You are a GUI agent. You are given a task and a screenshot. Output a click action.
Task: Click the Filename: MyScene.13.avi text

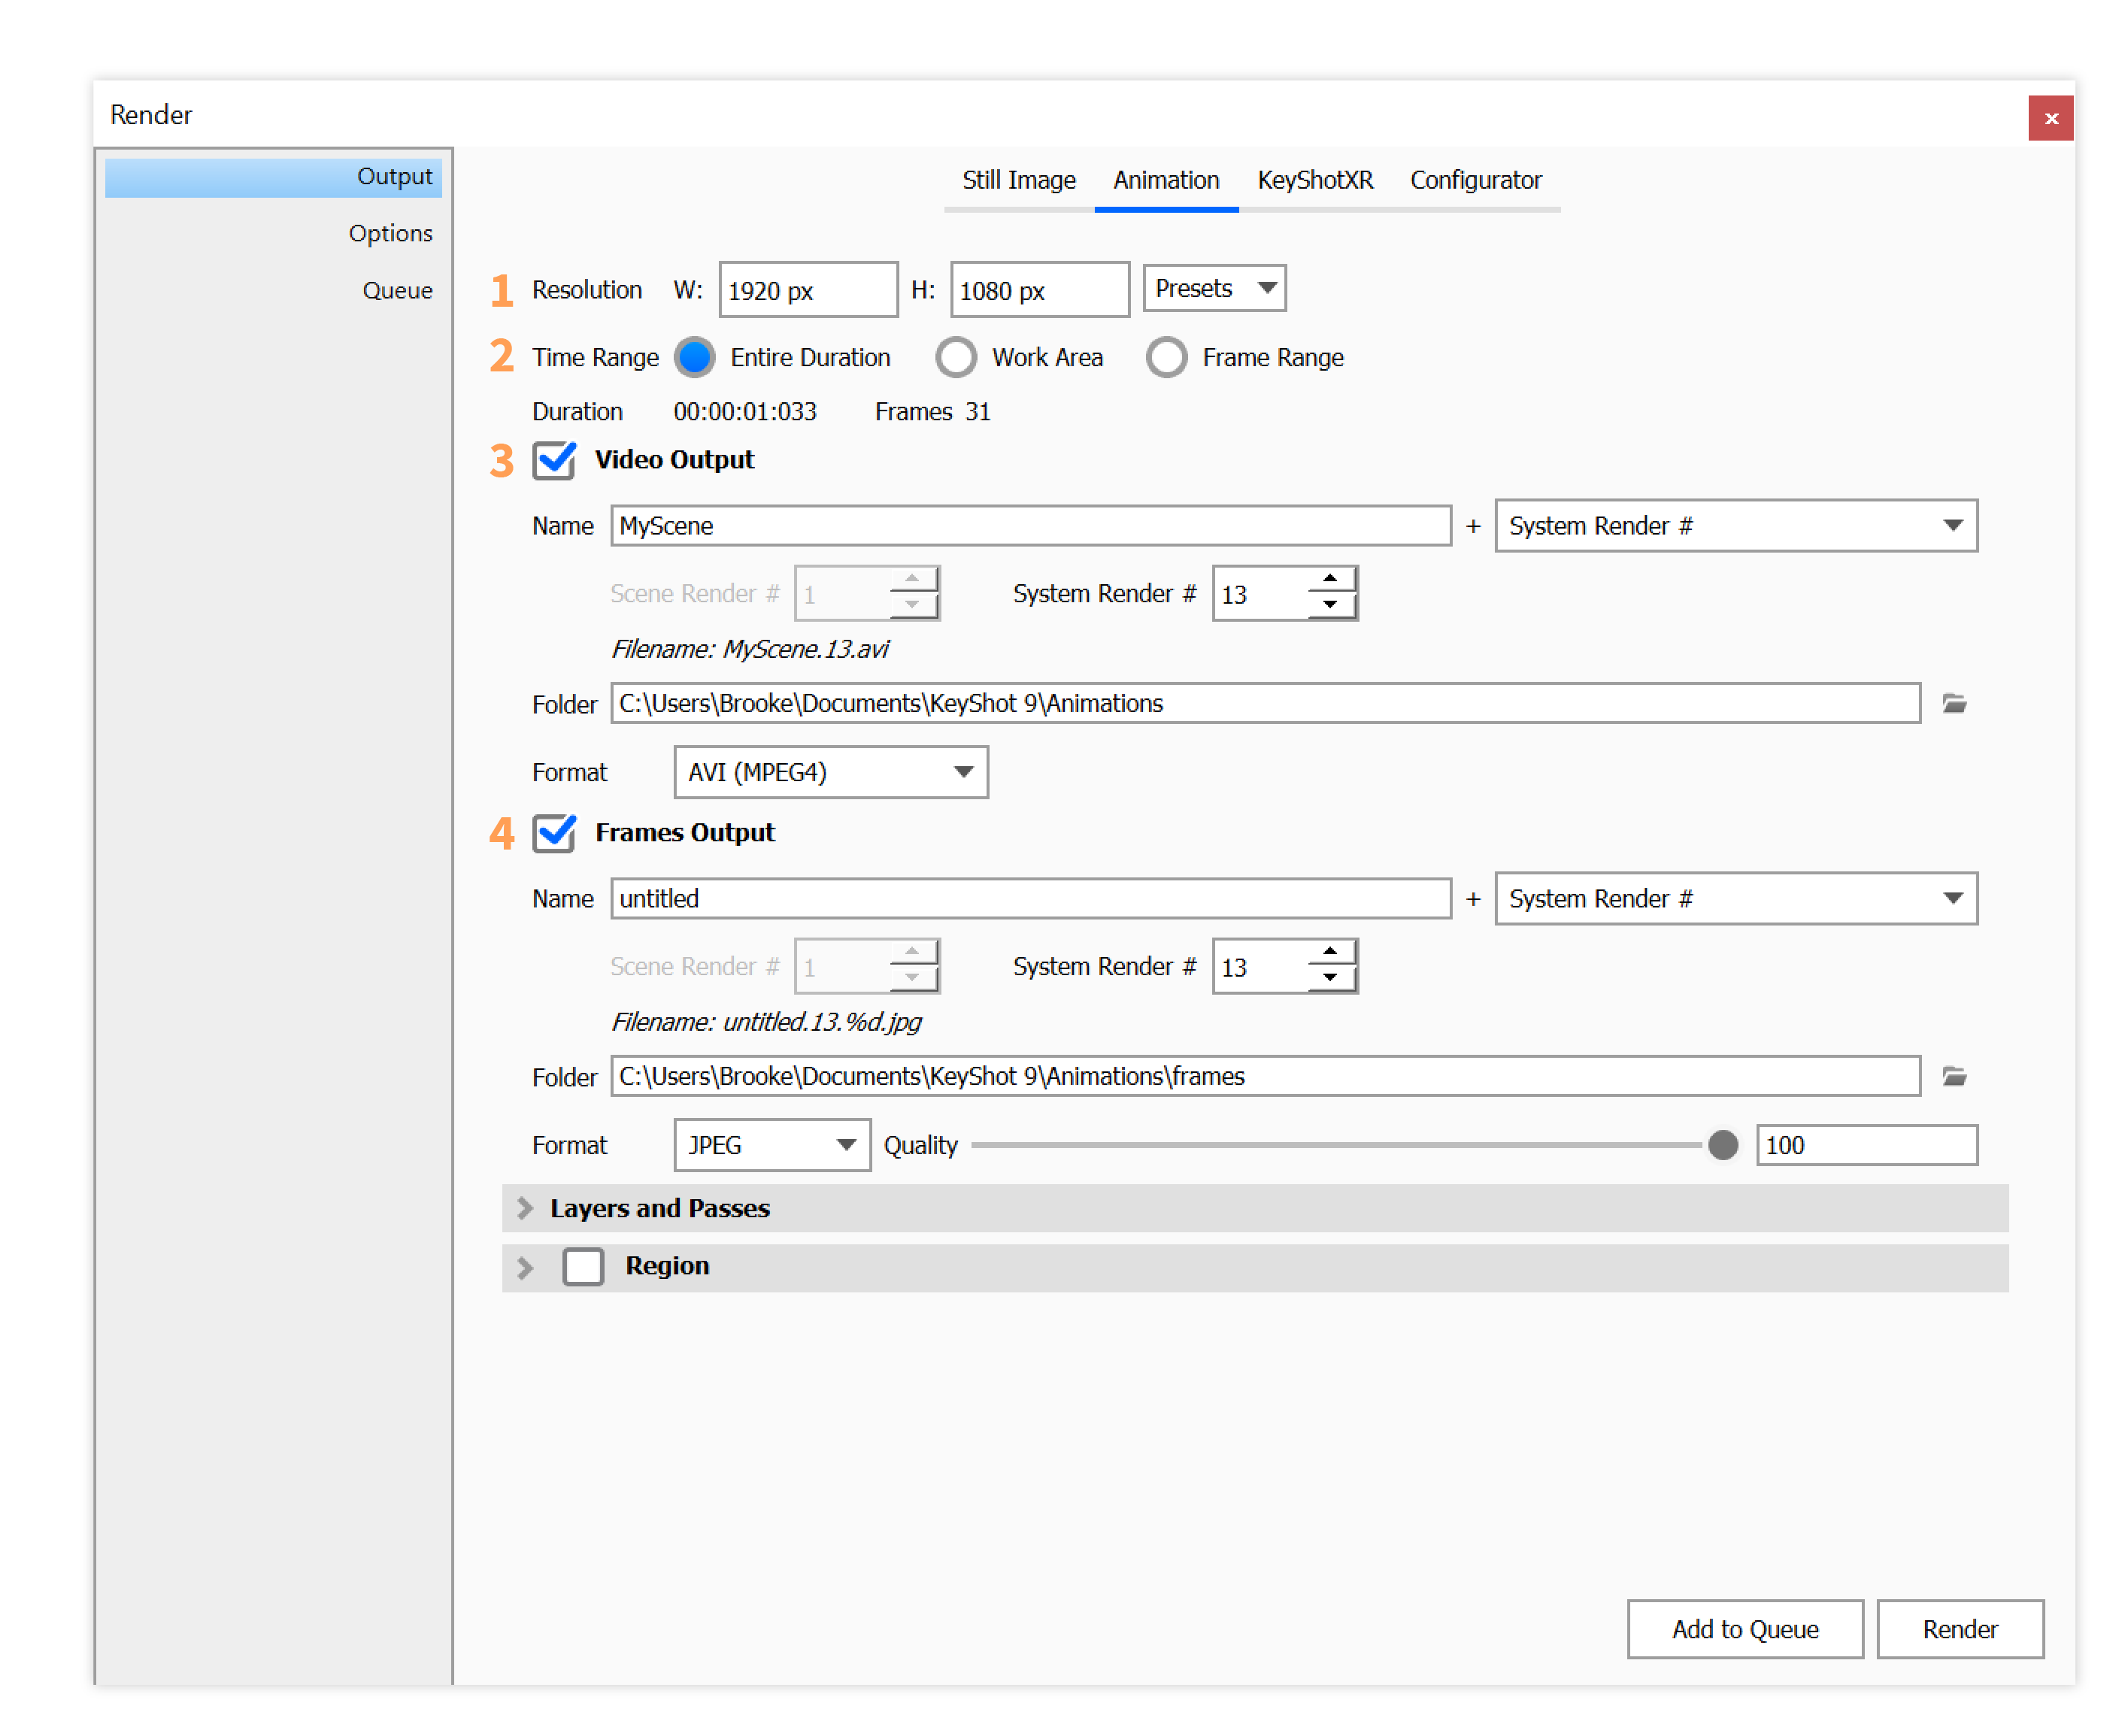coord(750,650)
